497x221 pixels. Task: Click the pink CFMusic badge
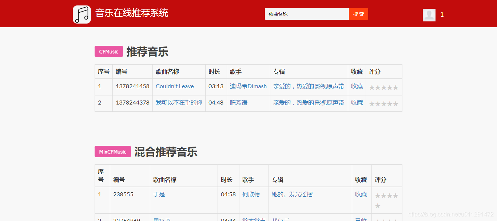pos(108,52)
